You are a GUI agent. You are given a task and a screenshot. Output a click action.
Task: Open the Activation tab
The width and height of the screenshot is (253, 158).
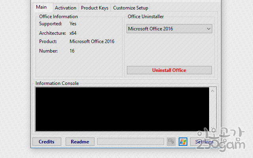(x=66, y=8)
